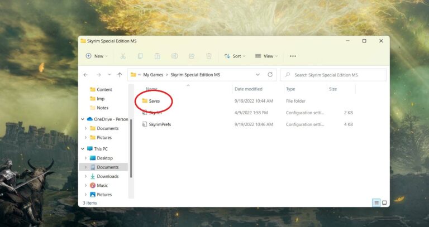This screenshot has height=227, width=429.
Task: Switch to details view layout icon
Action: tap(376, 202)
